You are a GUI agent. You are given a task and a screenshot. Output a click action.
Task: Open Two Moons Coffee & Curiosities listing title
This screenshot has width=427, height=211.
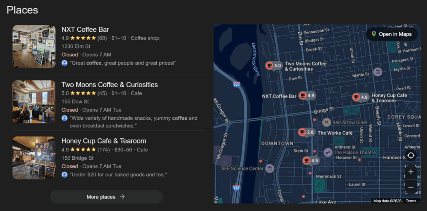(x=110, y=85)
